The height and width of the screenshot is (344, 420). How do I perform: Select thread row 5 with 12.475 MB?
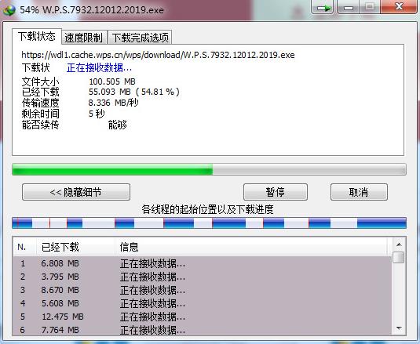click(x=203, y=317)
